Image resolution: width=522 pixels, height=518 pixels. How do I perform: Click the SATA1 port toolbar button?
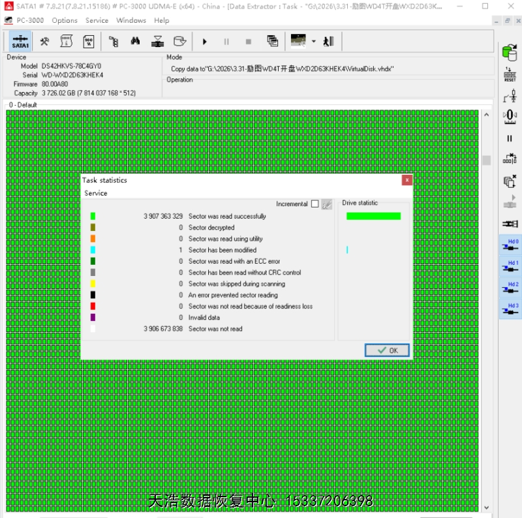pyautogui.click(x=20, y=42)
